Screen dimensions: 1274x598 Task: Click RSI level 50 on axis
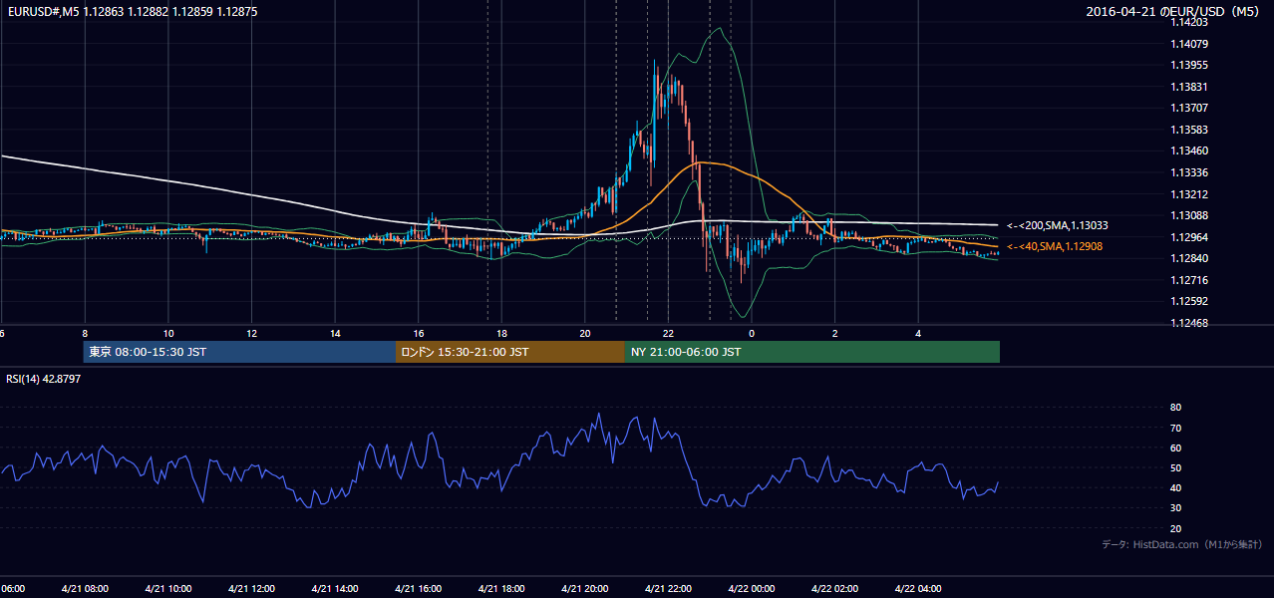click(x=1175, y=467)
